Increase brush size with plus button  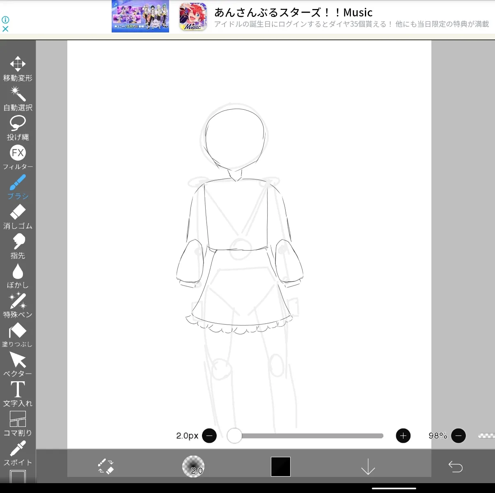coord(403,435)
